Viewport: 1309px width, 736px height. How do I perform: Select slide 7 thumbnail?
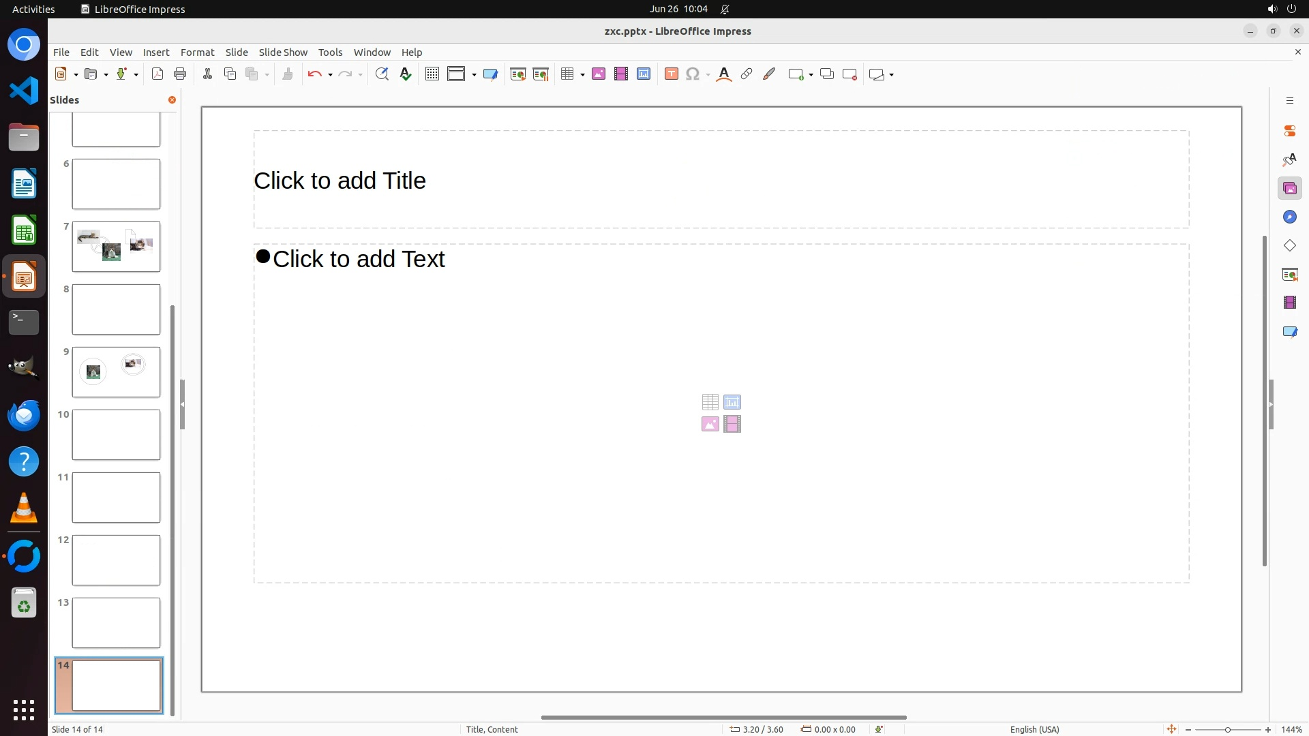pyautogui.click(x=116, y=247)
